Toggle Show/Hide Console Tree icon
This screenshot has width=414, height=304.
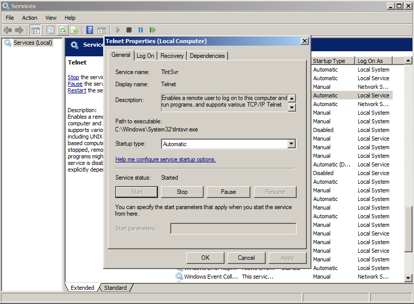point(35,30)
